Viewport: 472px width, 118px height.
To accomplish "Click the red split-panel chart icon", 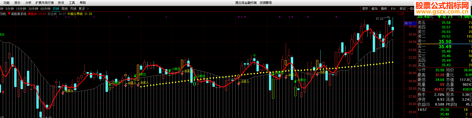I will click(x=402, y=14).
